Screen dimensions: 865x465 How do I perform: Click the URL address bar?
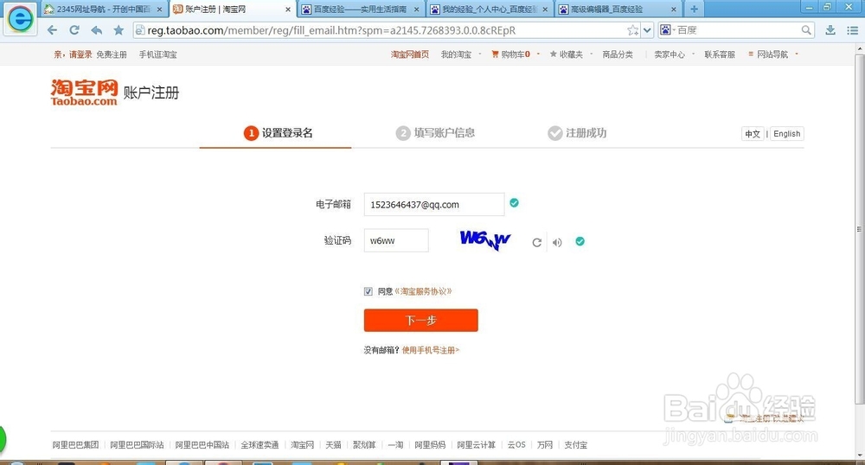point(386,30)
